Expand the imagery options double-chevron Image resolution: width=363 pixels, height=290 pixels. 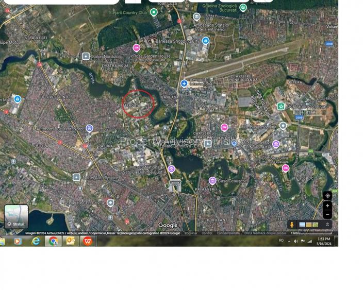[327, 225]
